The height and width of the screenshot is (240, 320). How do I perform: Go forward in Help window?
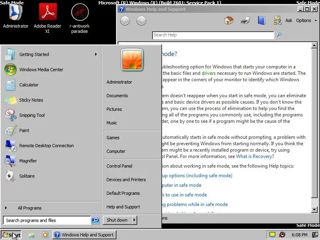(141, 21)
